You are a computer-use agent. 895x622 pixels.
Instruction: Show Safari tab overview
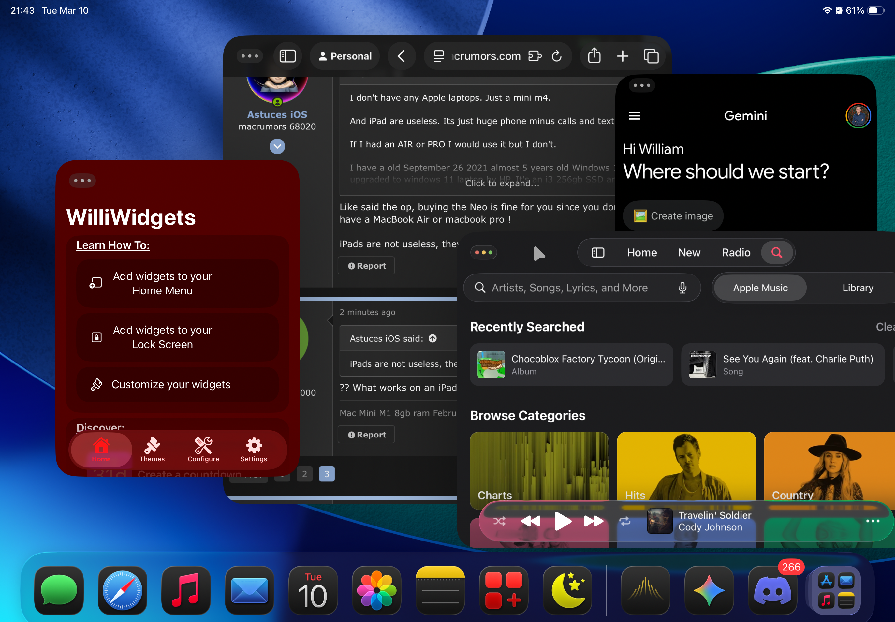coord(651,56)
